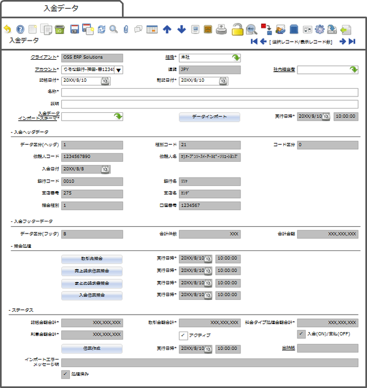The width and height of the screenshot is (367, 388).
Task: Jump to the first record navigation arrow
Action: point(254,42)
